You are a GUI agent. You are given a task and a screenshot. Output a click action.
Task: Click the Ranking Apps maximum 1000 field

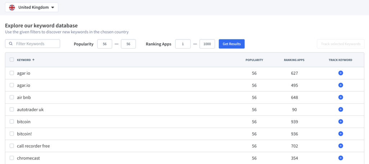(207, 44)
